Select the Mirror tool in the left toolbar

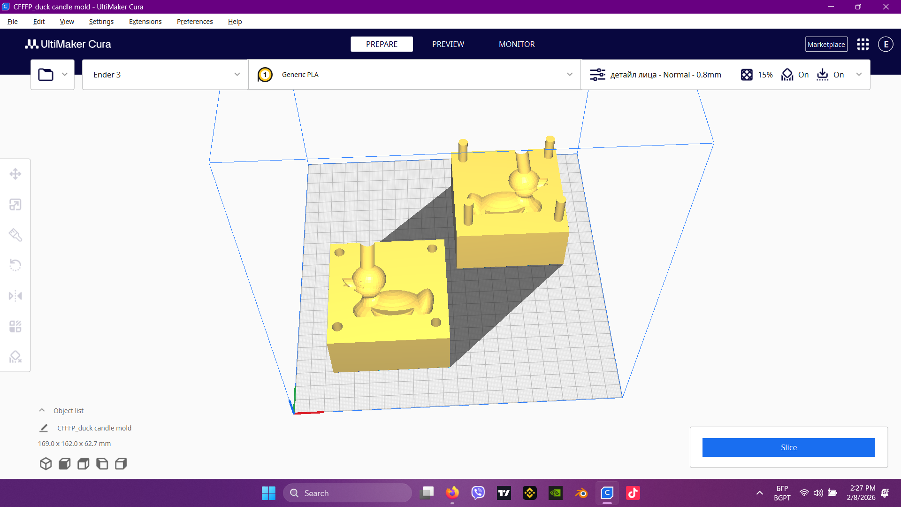click(15, 296)
